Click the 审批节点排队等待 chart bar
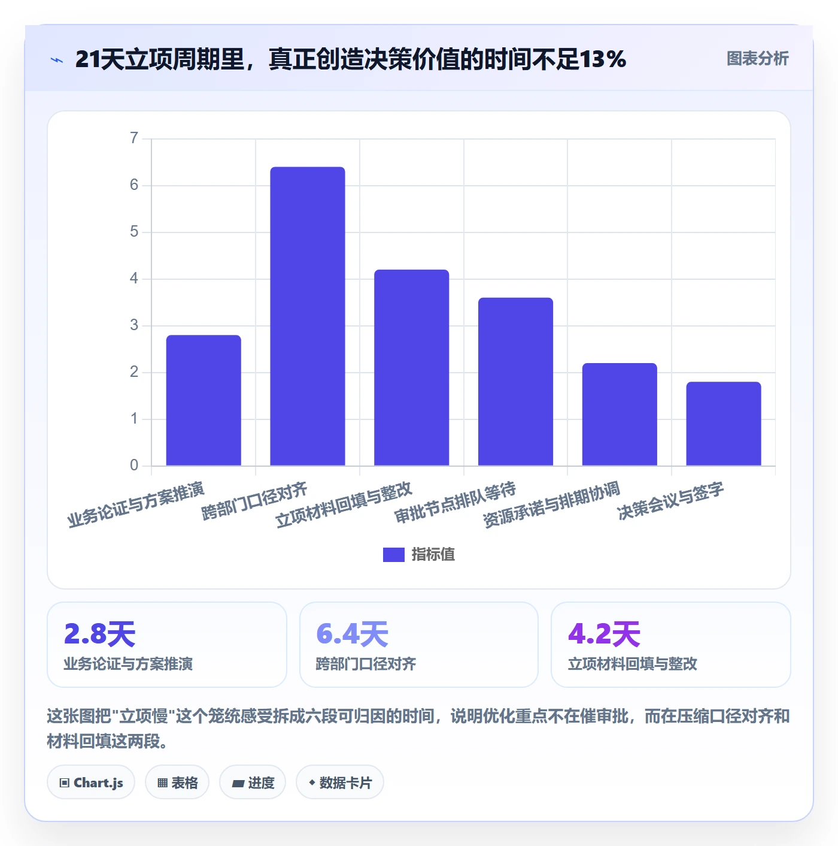This screenshot has width=838, height=846. point(515,382)
